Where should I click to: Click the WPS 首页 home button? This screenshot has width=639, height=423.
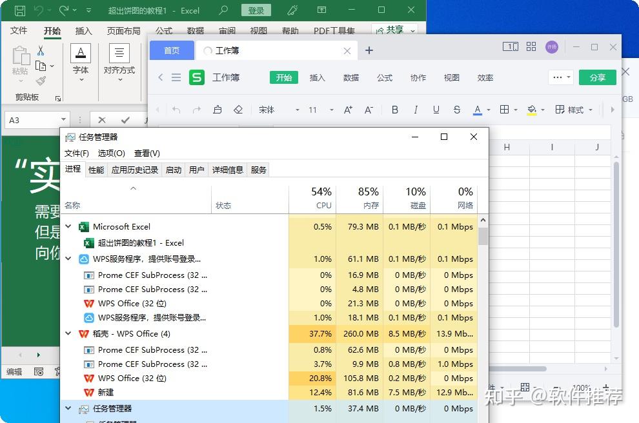click(172, 50)
